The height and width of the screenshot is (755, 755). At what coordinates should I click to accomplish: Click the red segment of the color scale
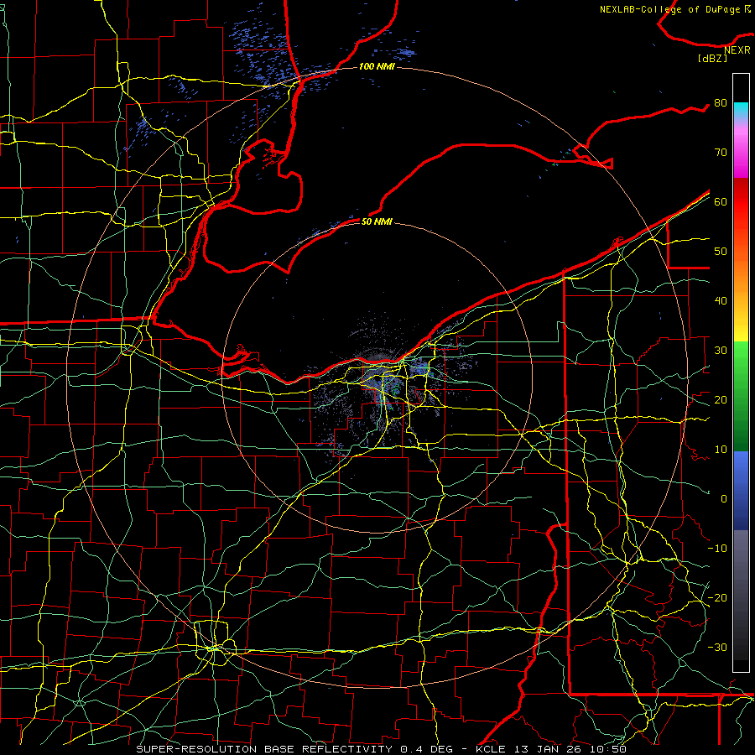pyautogui.click(x=741, y=202)
